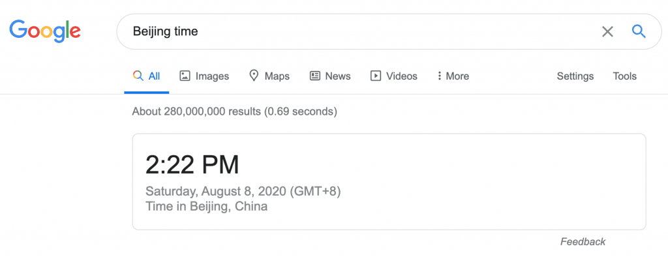Click the three-dot icon beside More
This screenshot has height=257, width=668.
click(x=439, y=76)
